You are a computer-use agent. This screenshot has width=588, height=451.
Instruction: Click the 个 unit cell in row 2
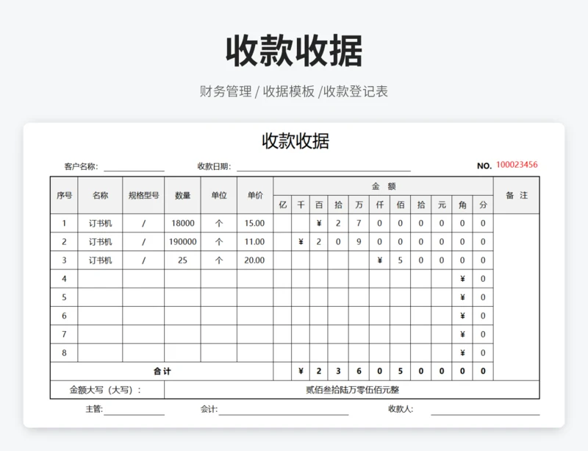[219, 242]
